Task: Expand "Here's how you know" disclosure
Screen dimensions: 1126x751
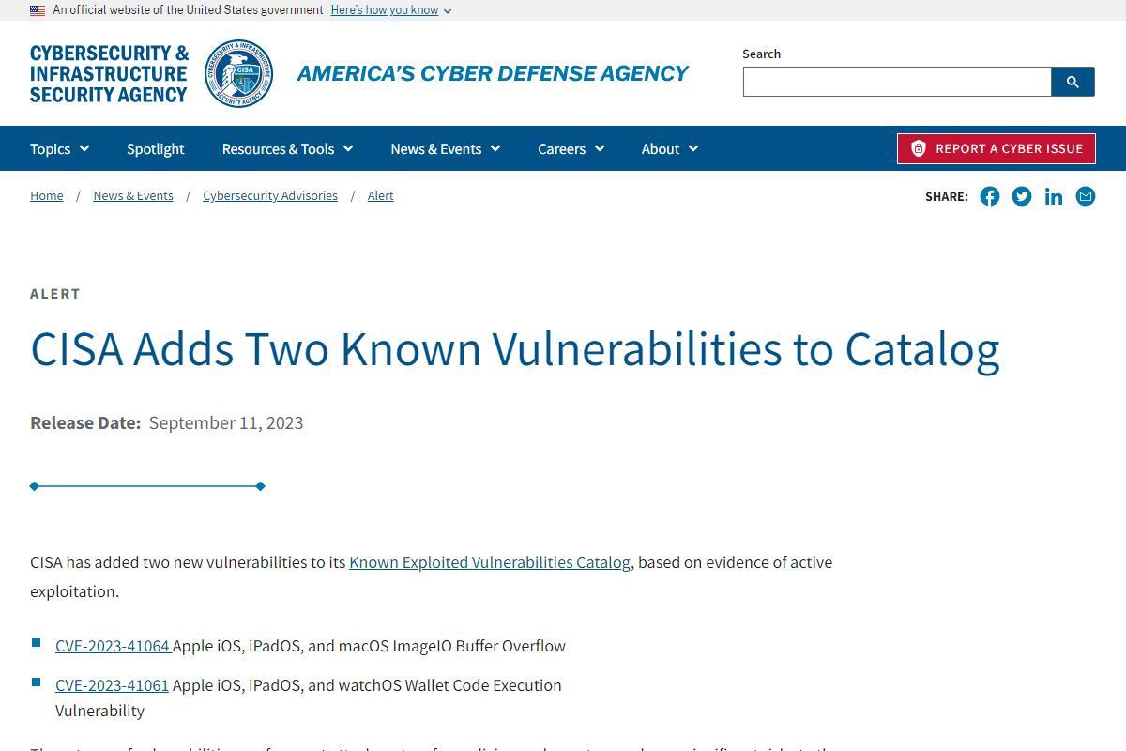Action: (x=391, y=10)
